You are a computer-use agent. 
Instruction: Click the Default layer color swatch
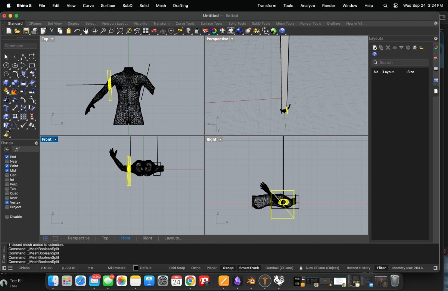pos(136,268)
